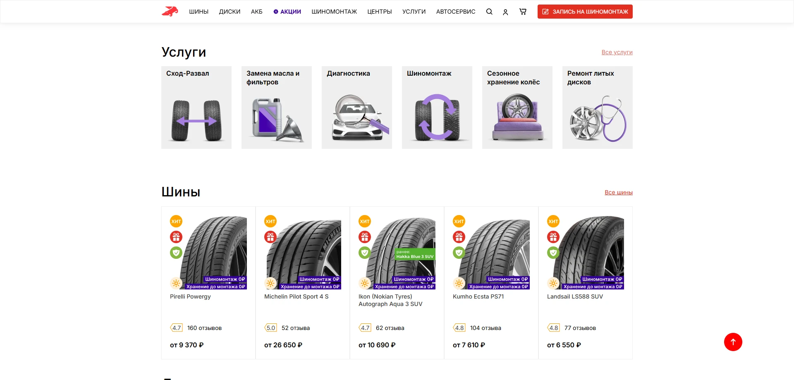
Task: Click the ХИТ badge on Landsail LS588 SUV
Action: click(x=553, y=221)
